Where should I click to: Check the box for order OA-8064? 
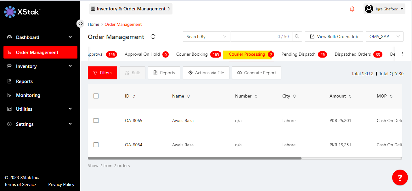tap(96, 145)
